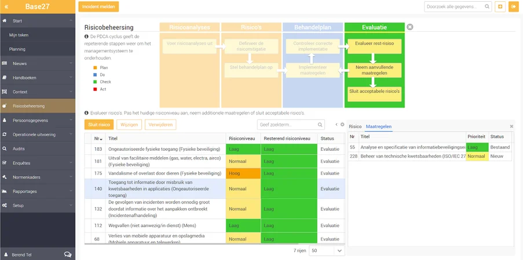The width and height of the screenshot is (523, 260).
Task: Click the Incident melden button
Action: tap(98, 7)
